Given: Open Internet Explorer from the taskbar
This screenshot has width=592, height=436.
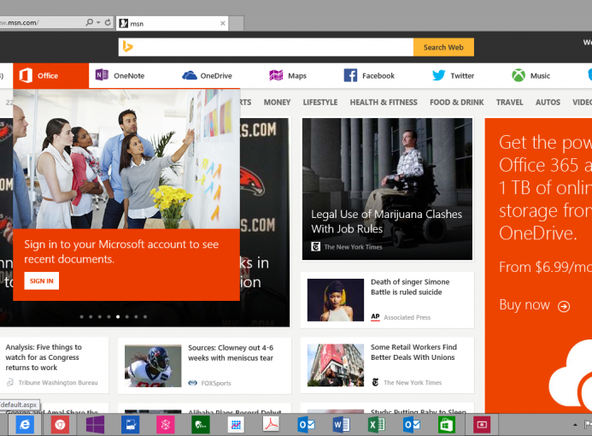Looking at the screenshot, I should coord(25,425).
